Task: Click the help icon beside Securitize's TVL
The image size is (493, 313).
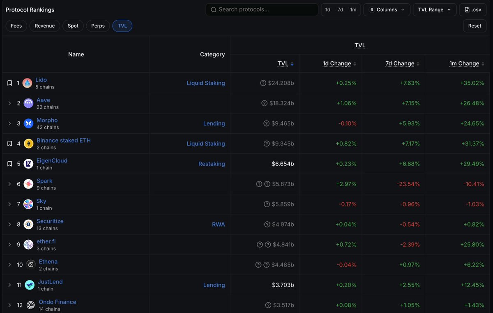Action: pyautogui.click(x=267, y=224)
